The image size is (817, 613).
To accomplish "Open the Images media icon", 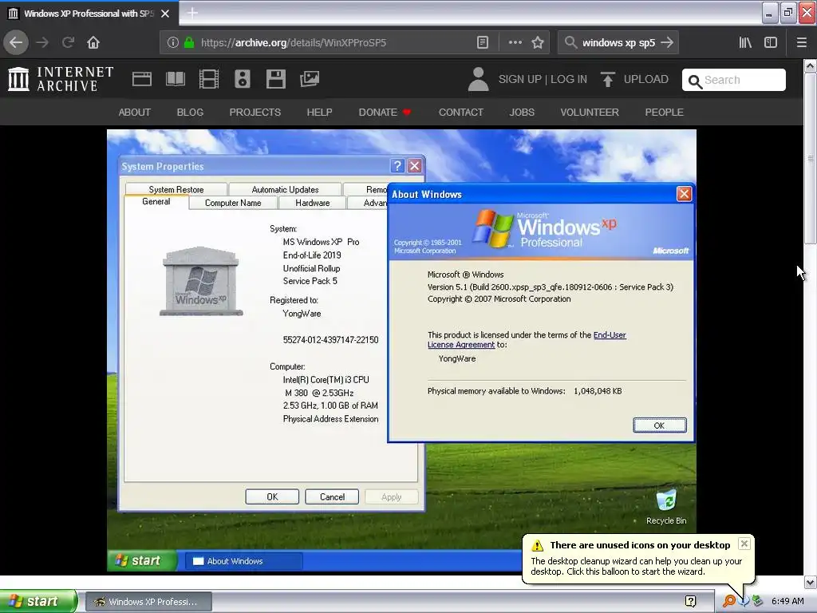I will click(x=310, y=79).
